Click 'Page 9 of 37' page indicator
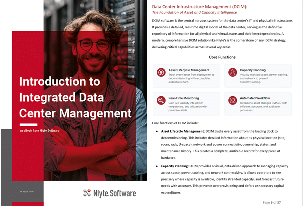 (x=272, y=202)
